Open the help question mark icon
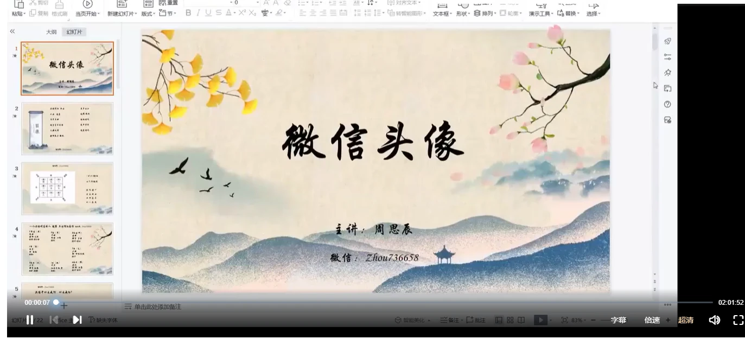The height and width of the screenshot is (339, 745). click(x=667, y=104)
